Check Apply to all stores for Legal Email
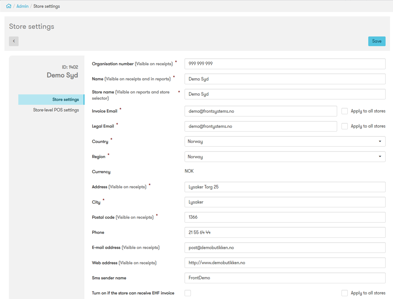Image resolution: width=393 pixels, height=299 pixels. [x=344, y=126]
